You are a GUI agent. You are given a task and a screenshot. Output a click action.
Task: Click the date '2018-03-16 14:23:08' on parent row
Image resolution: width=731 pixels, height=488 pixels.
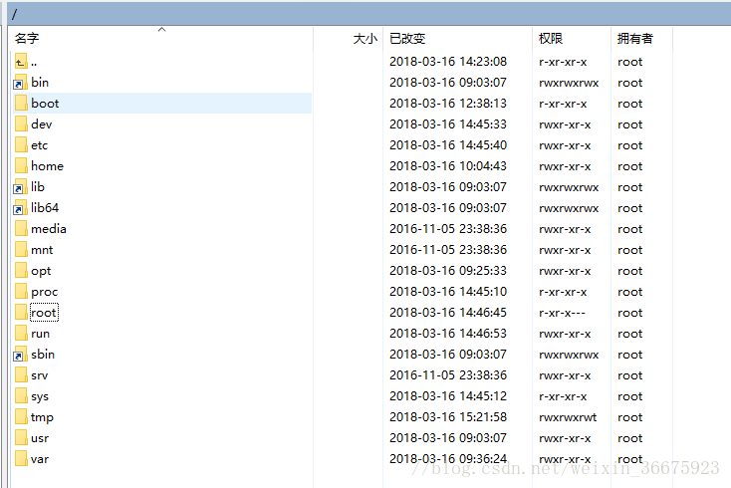pyautogui.click(x=448, y=62)
